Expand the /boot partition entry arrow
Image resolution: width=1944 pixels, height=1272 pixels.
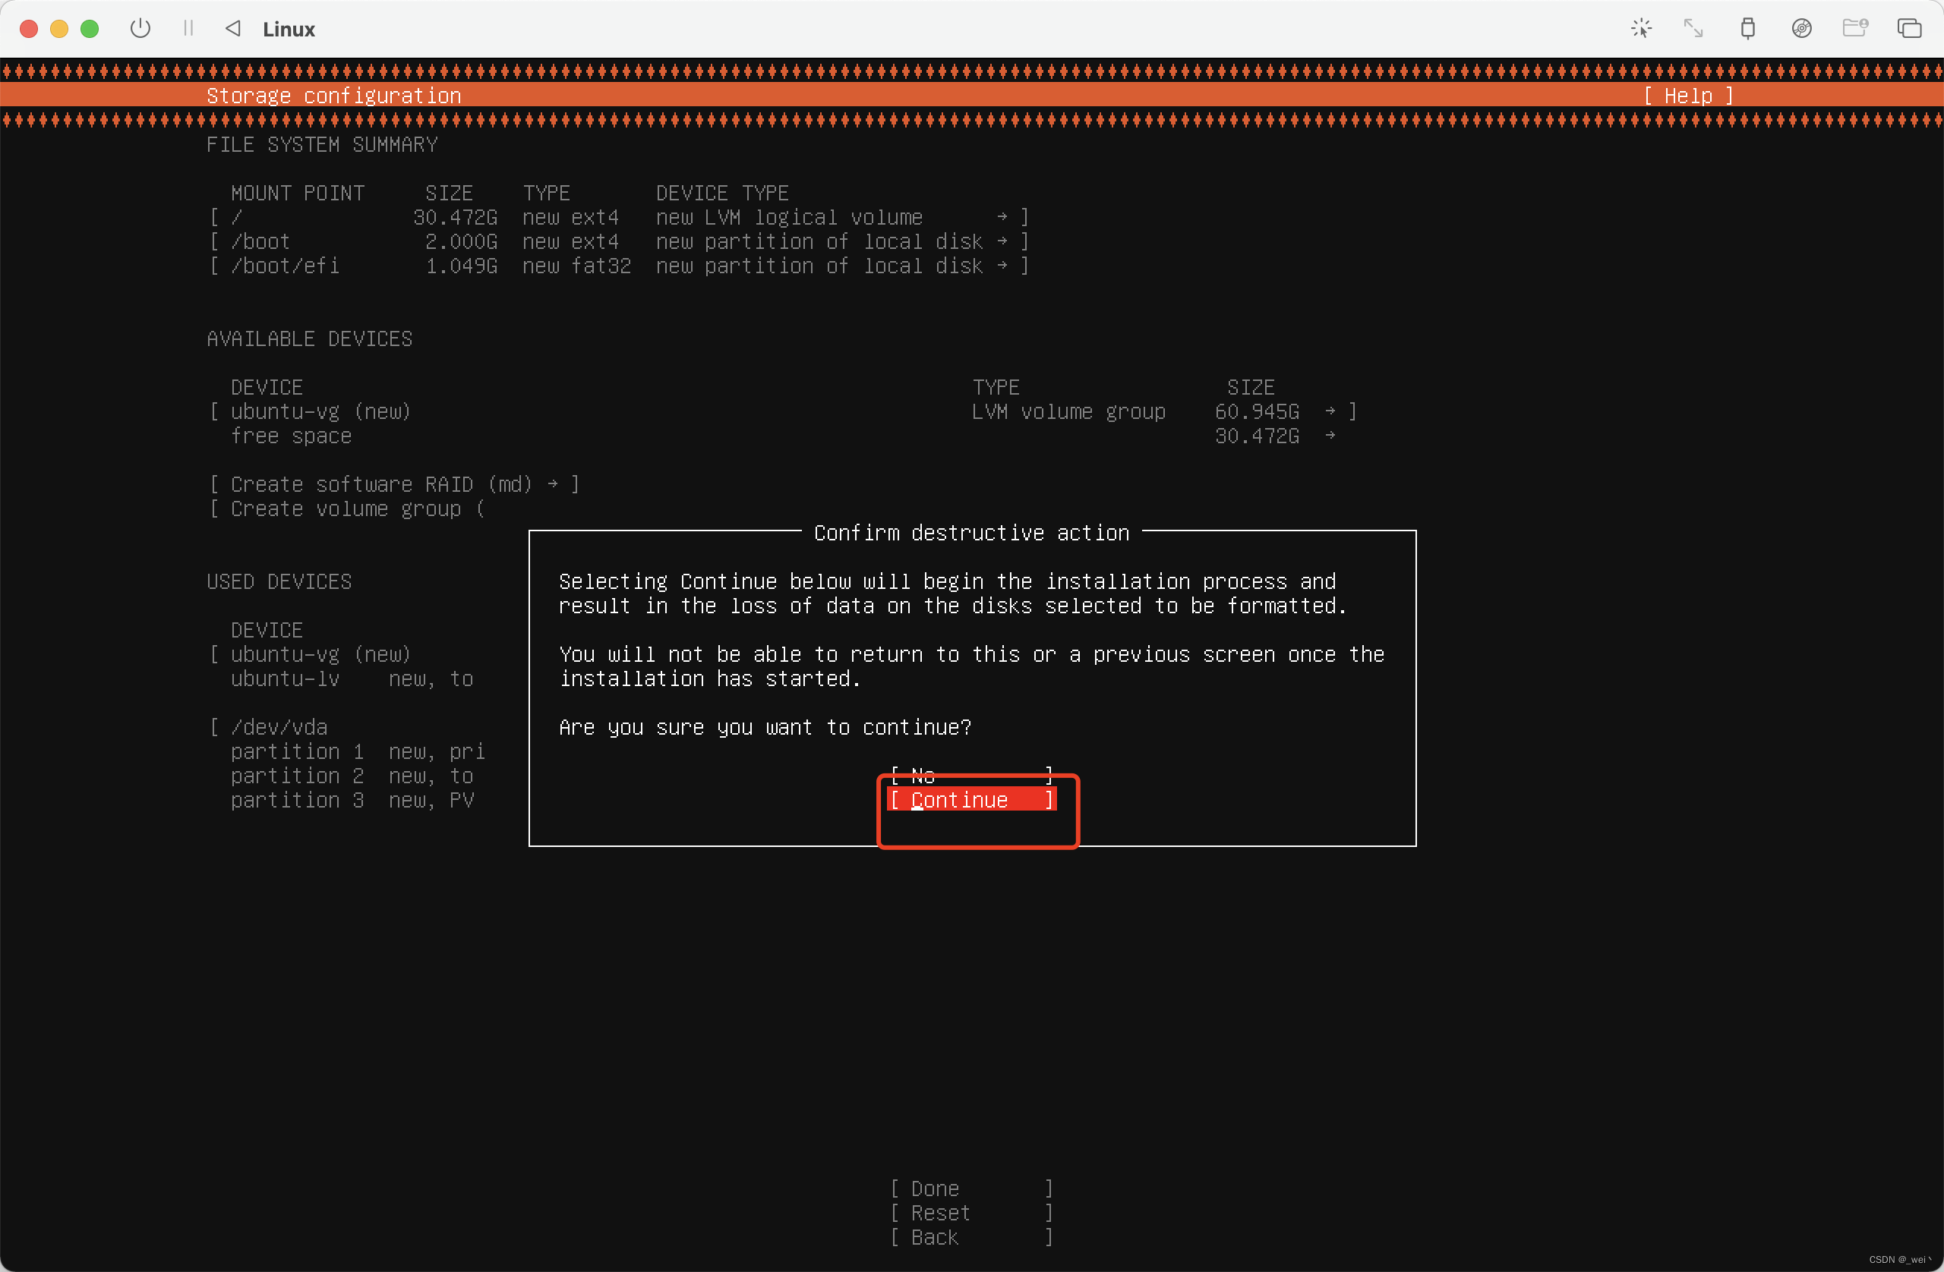1002,241
